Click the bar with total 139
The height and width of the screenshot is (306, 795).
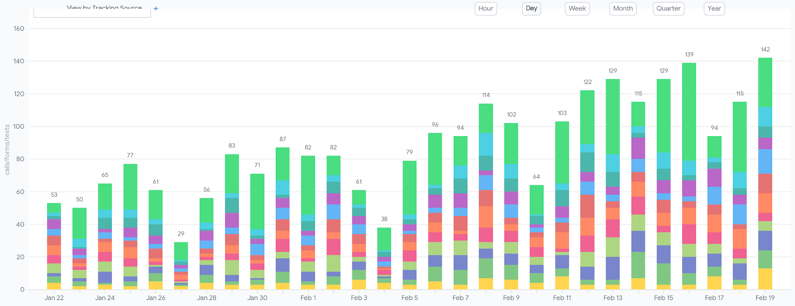pos(689,176)
